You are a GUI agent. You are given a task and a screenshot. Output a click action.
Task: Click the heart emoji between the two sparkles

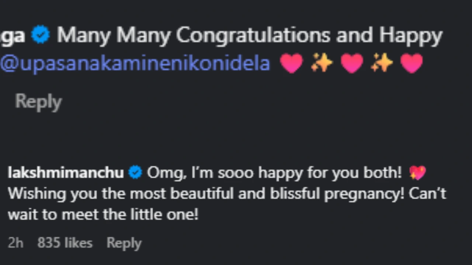click(x=351, y=63)
